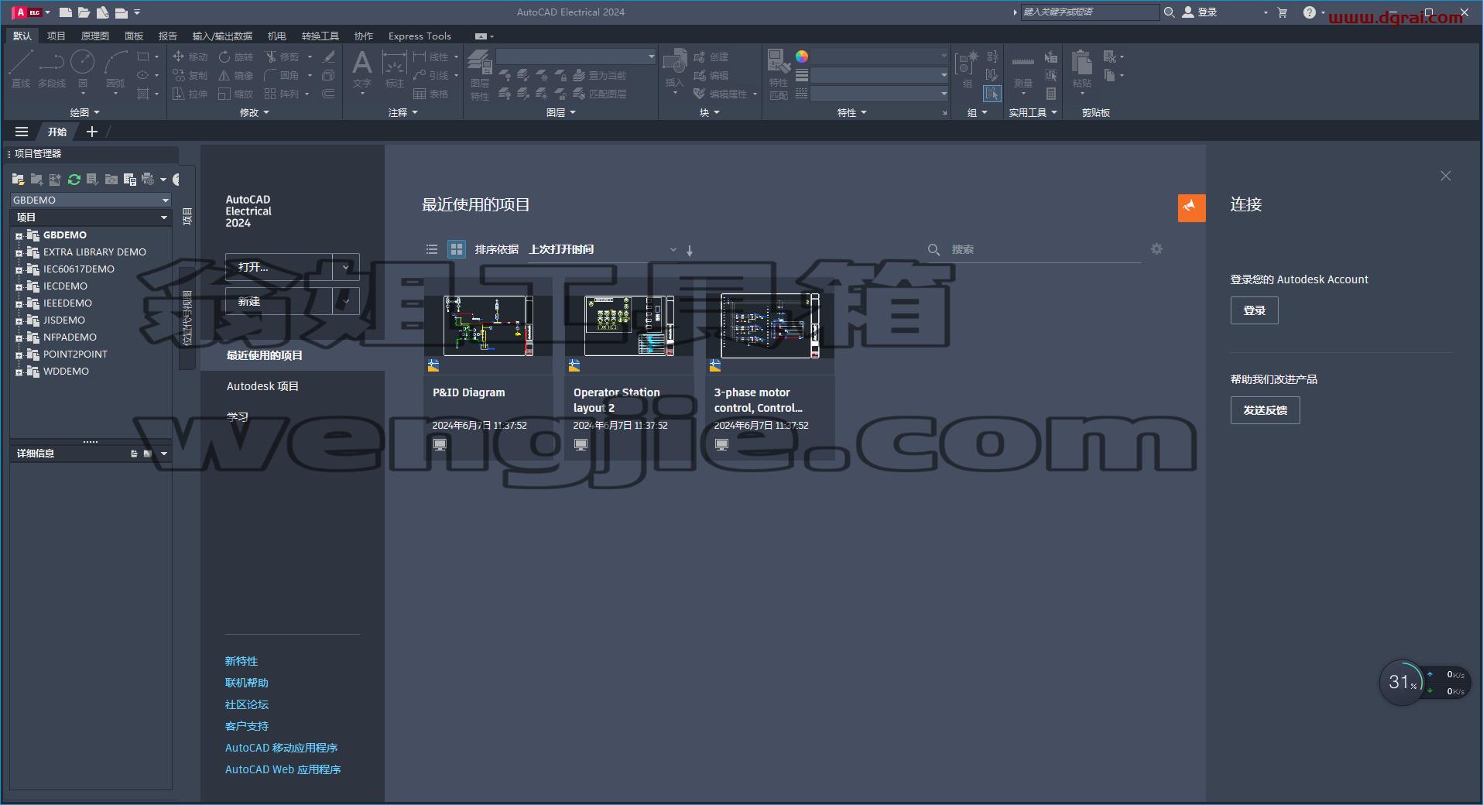Image resolution: width=1483 pixels, height=805 pixels.
Task: Select the 文字 (Text) annotation tool
Action: 362,69
